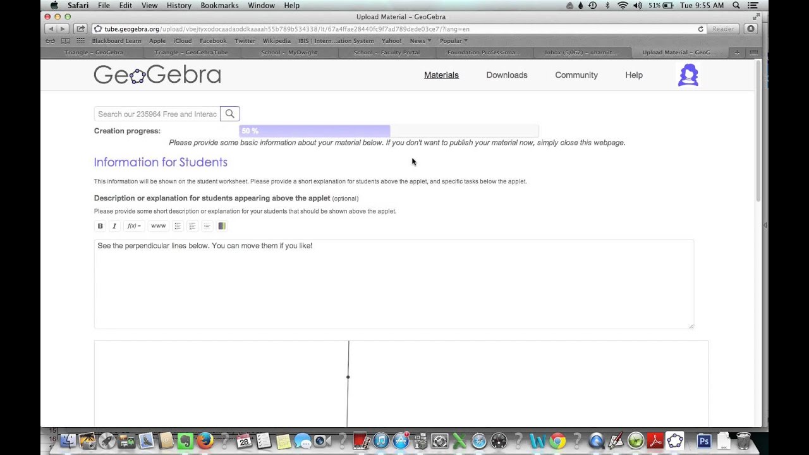Switch to the Triangle – GeoGebraTube tab
The width and height of the screenshot is (809, 455).
point(191,52)
